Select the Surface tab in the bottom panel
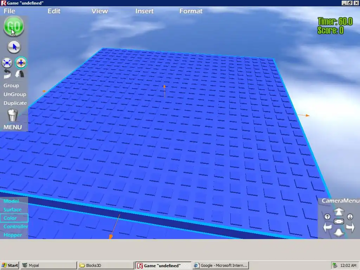Image resolution: width=360 pixels, height=270 pixels. (x=12, y=210)
